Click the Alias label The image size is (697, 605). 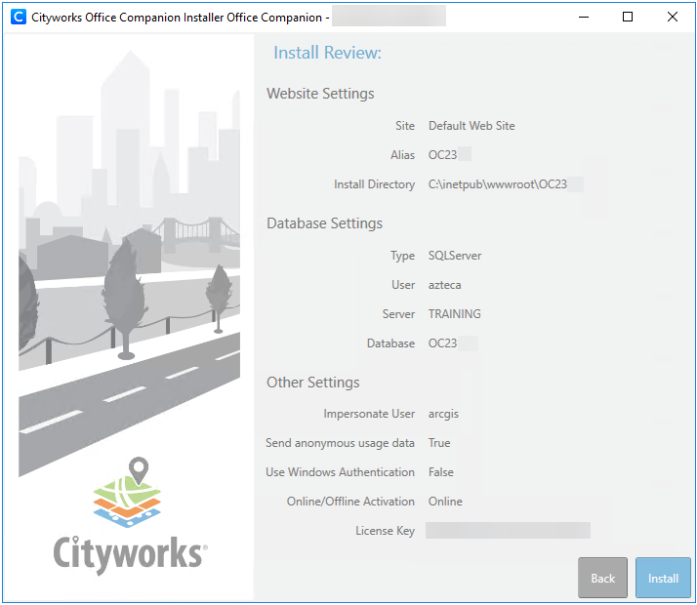pos(402,155)
